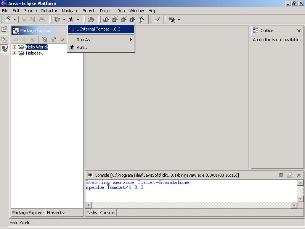Create a new scrapbook page via toolbar icon
This screenshot has width=305, height=229.
pos(141,19)
